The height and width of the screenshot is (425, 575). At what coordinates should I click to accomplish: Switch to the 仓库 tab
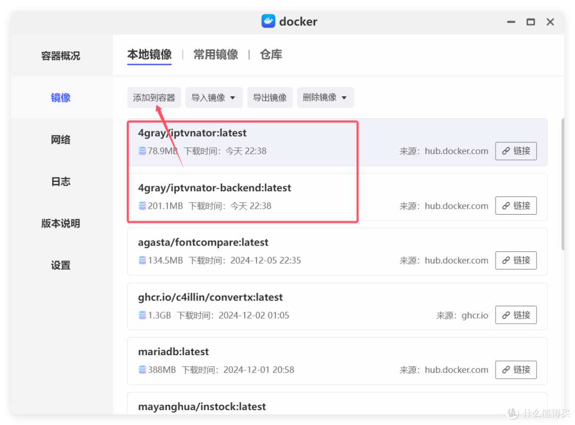click(x=270, y=54)
